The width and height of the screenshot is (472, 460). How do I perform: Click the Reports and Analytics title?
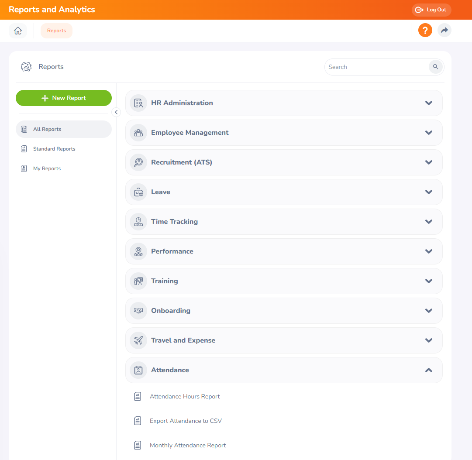coord(52,10)
